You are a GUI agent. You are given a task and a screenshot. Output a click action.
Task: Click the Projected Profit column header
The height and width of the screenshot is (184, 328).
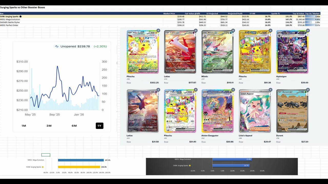coord(235,14)
